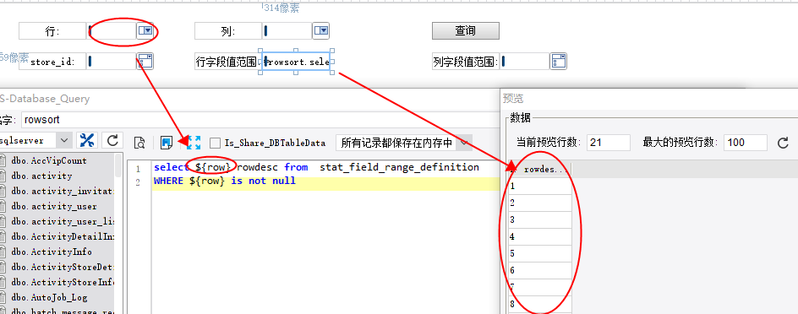
Task: Click into the rowsort name field
Action: [x=260, y=119]
